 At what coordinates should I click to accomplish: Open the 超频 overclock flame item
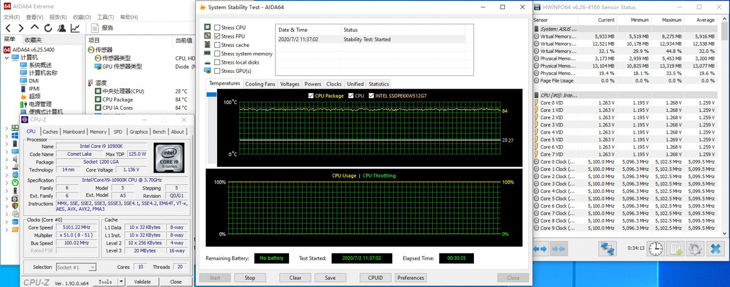35,97
